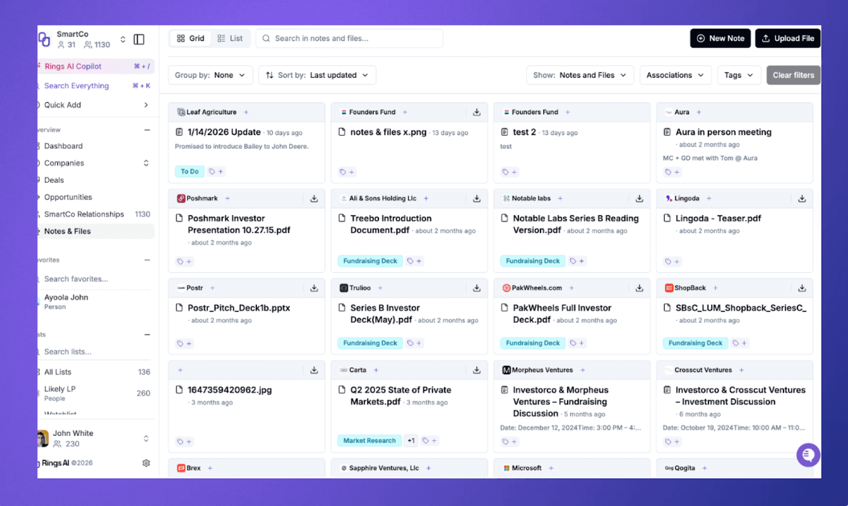The height and width of the screenshot is (506, 848).
Task: Download Poshmark Investor Presentation file
Action: tap(314, 198)
